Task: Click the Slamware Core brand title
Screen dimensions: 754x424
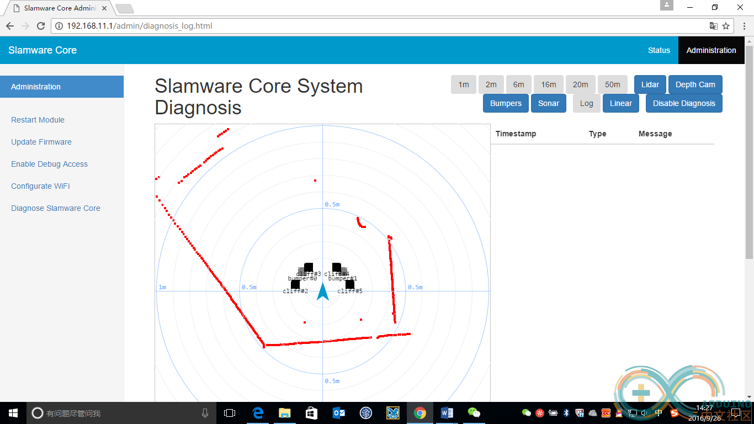Action: pos(43,50)
